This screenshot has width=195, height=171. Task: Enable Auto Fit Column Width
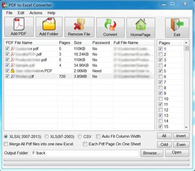pos(98,136)
